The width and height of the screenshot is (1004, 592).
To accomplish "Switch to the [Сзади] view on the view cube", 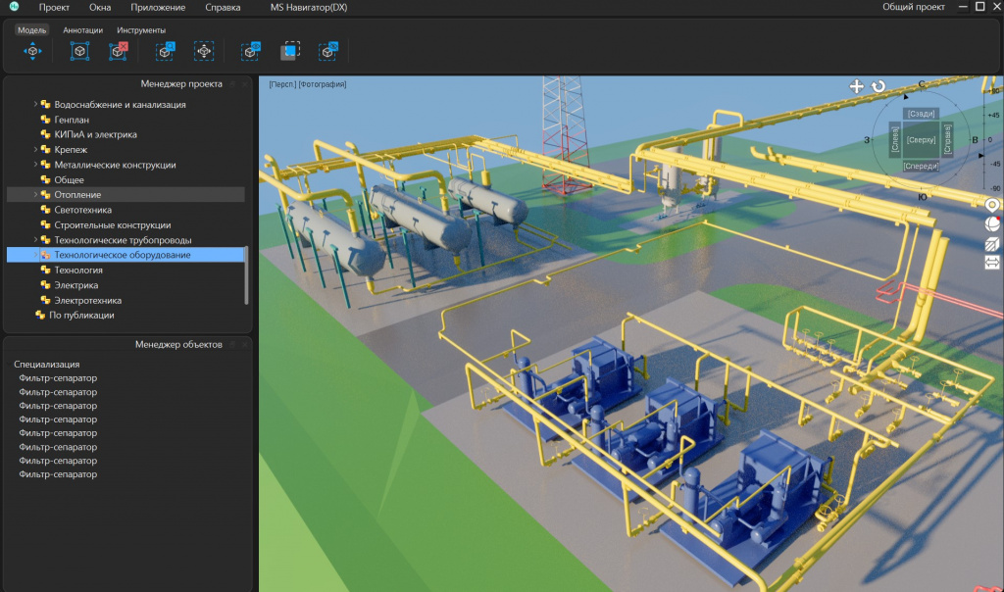I will pyautogui.click(x=921, y=114).
